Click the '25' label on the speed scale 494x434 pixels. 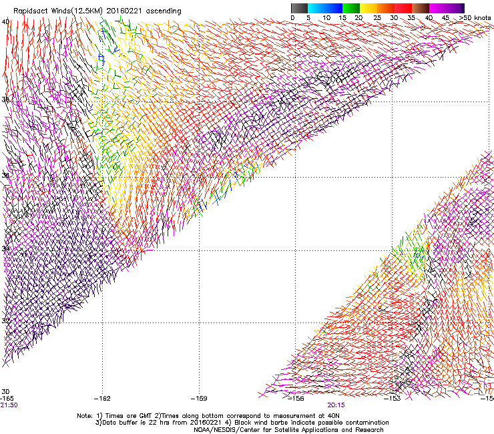tap(377, 18)
